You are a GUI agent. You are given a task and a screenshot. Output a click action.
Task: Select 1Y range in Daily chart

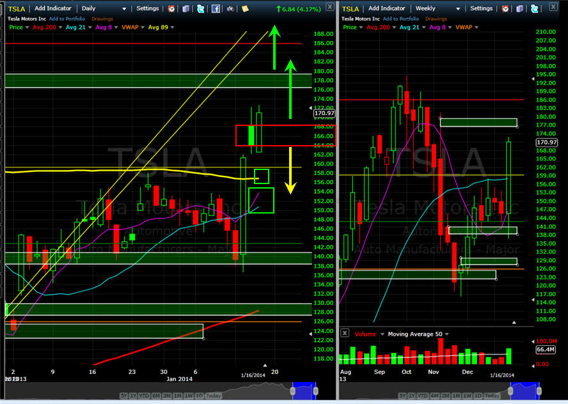pyautogui.click(x=133, y=396)
